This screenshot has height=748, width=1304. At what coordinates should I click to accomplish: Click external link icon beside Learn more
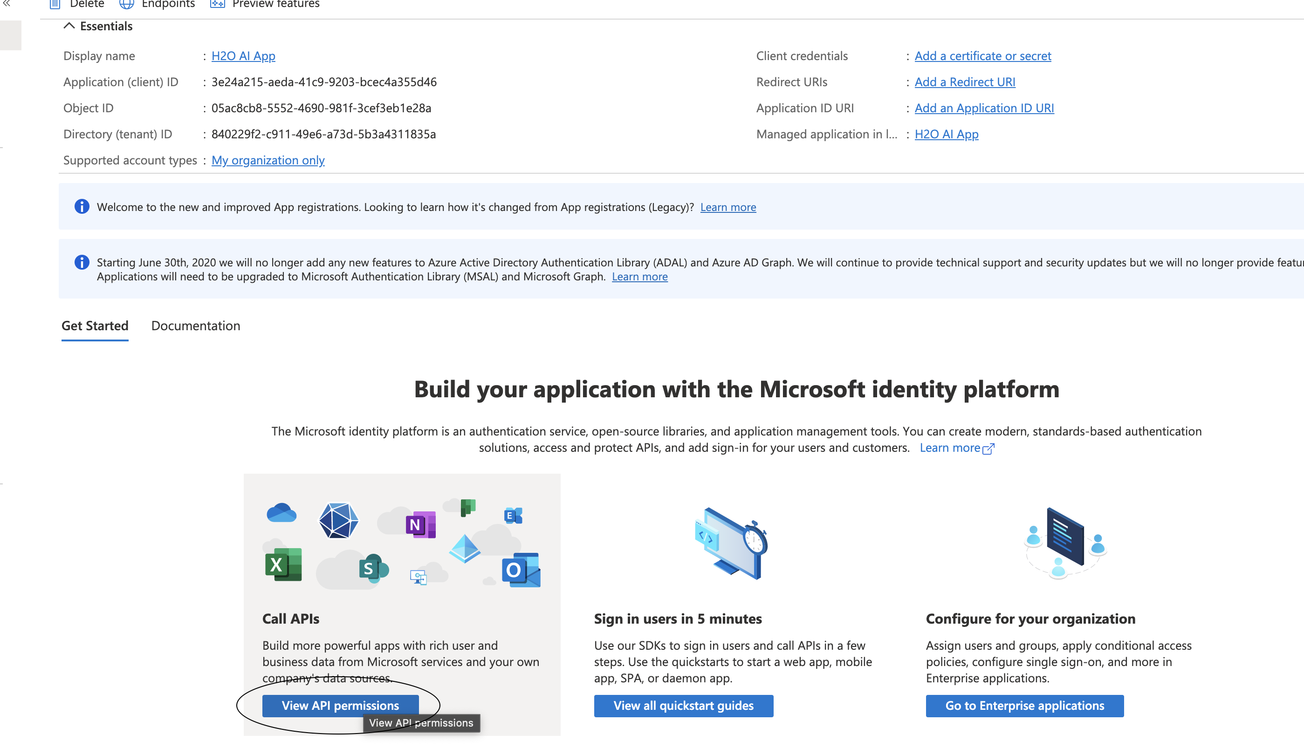coord(988,449)
